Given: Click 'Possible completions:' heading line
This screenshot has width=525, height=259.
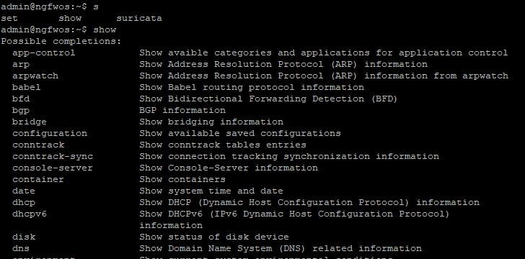Looking at the screenshot, I should [x=61, y=42].
